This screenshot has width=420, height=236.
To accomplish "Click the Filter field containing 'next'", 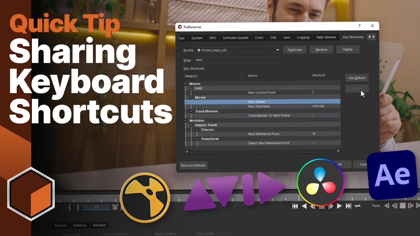I will pyautogui.click(x=238, y=60).
